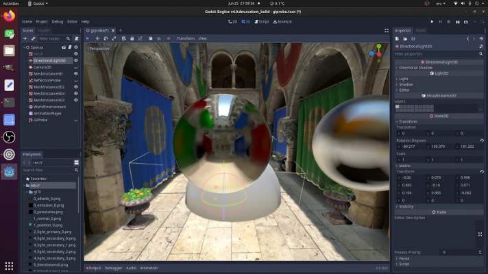Enable first render layer square in Layers
Image resolution: width=488 pixels, height=274 pixels.
tap(397, 107)
